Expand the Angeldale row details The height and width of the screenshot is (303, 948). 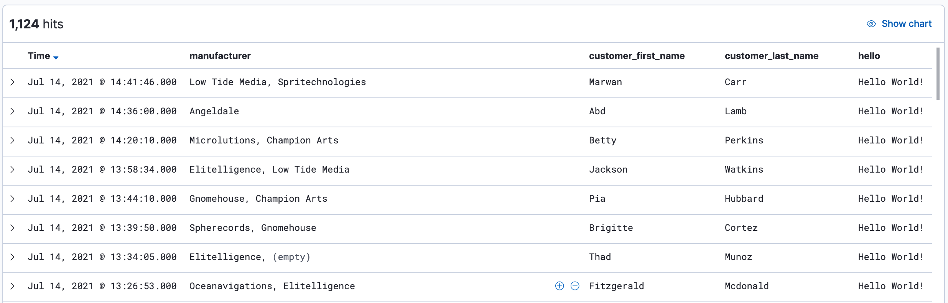point(13,111)
